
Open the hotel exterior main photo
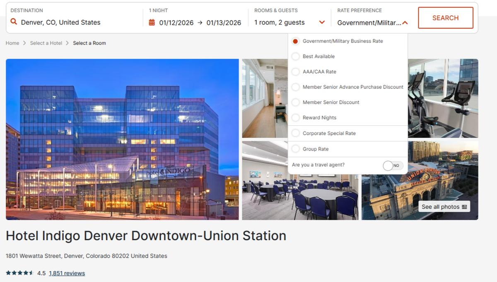click(x=122, y=139)
